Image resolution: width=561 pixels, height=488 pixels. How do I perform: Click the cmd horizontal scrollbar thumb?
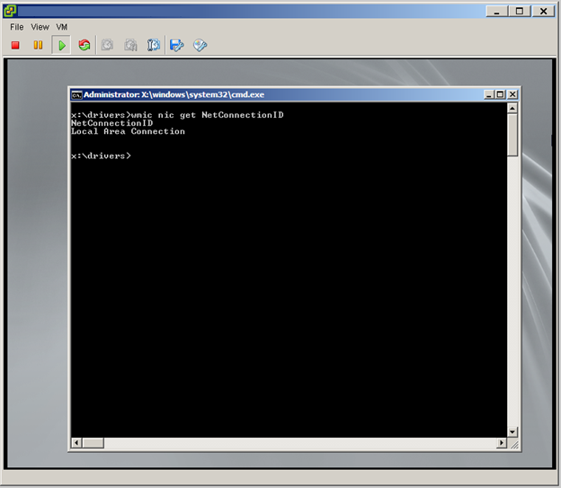click(x=93, y=443)
